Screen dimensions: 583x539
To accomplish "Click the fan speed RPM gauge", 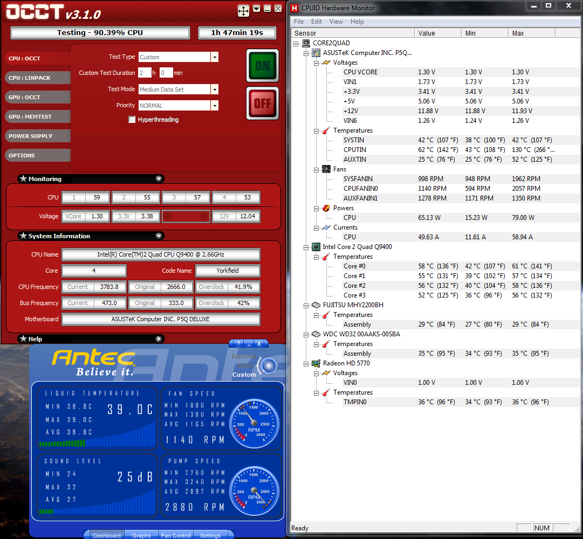I will pyautogui.click(x=254, y=424).
